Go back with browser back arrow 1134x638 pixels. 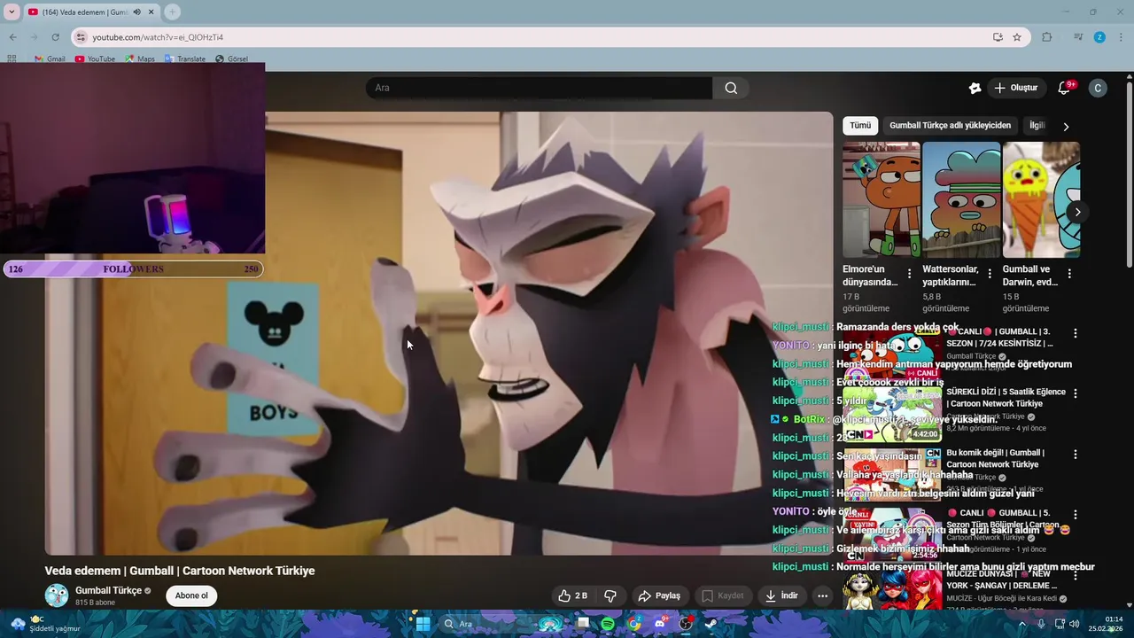pyautogui.click(x=12, y=37)
